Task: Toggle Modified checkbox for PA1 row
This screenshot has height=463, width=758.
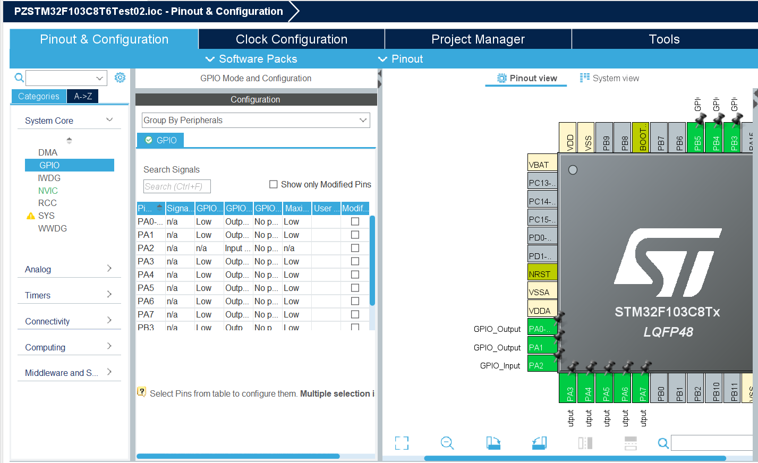Action: 355,235
